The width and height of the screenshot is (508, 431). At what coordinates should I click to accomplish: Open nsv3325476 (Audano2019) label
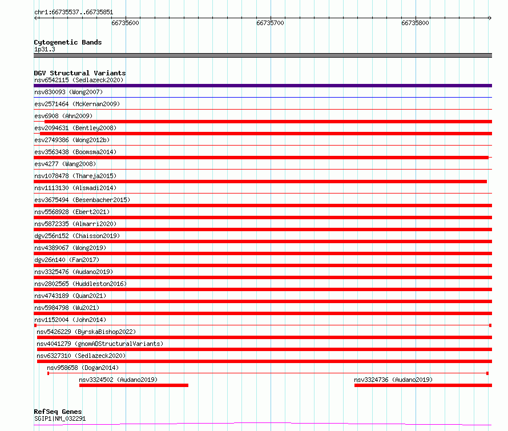(x=74, y=272)
